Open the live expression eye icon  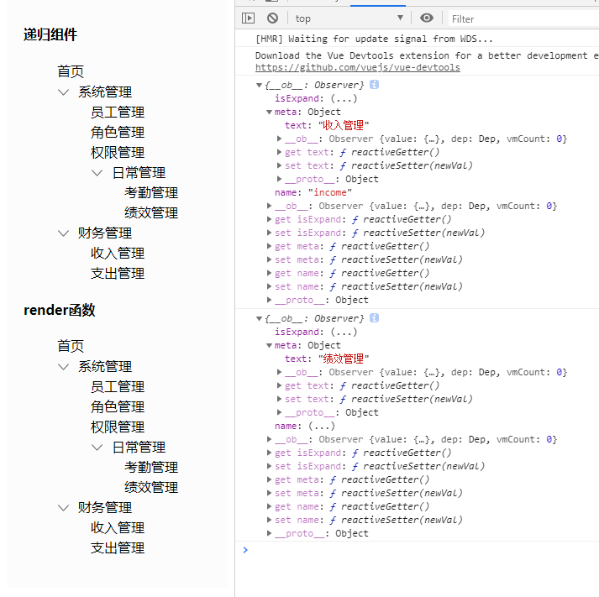426,18
